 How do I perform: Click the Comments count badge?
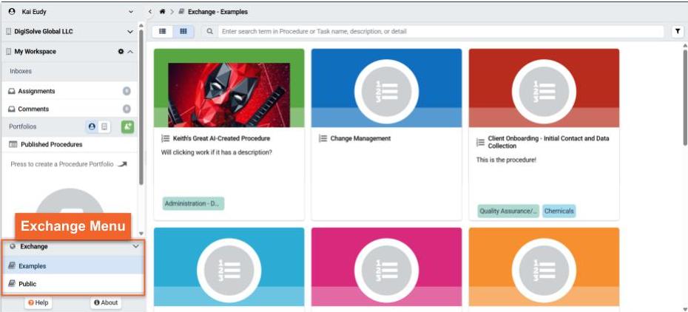coord(127,109)
